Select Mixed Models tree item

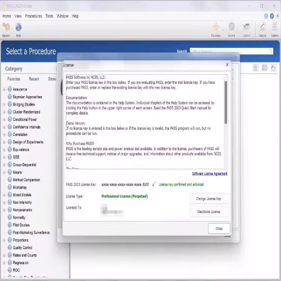coord(22,195)
